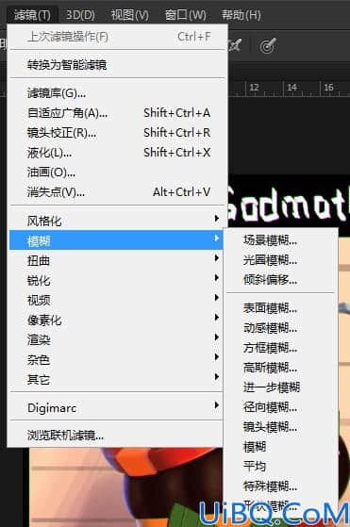Image resolution: width=350 pixels, height=527 pixels.
Task: Apply 平均 average filter
Action: [x=281, y=466]
